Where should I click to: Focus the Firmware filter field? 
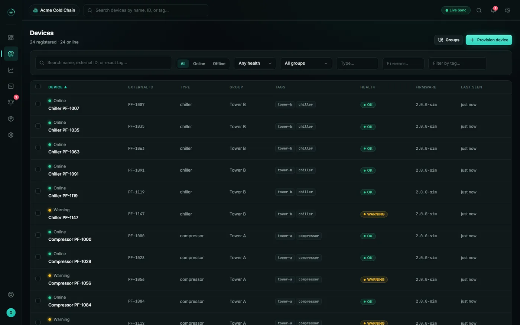tap(403, 64)
